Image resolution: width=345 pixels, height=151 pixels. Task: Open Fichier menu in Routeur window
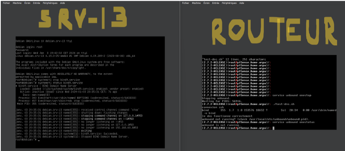pyautogui.click(x=186, y=3)
